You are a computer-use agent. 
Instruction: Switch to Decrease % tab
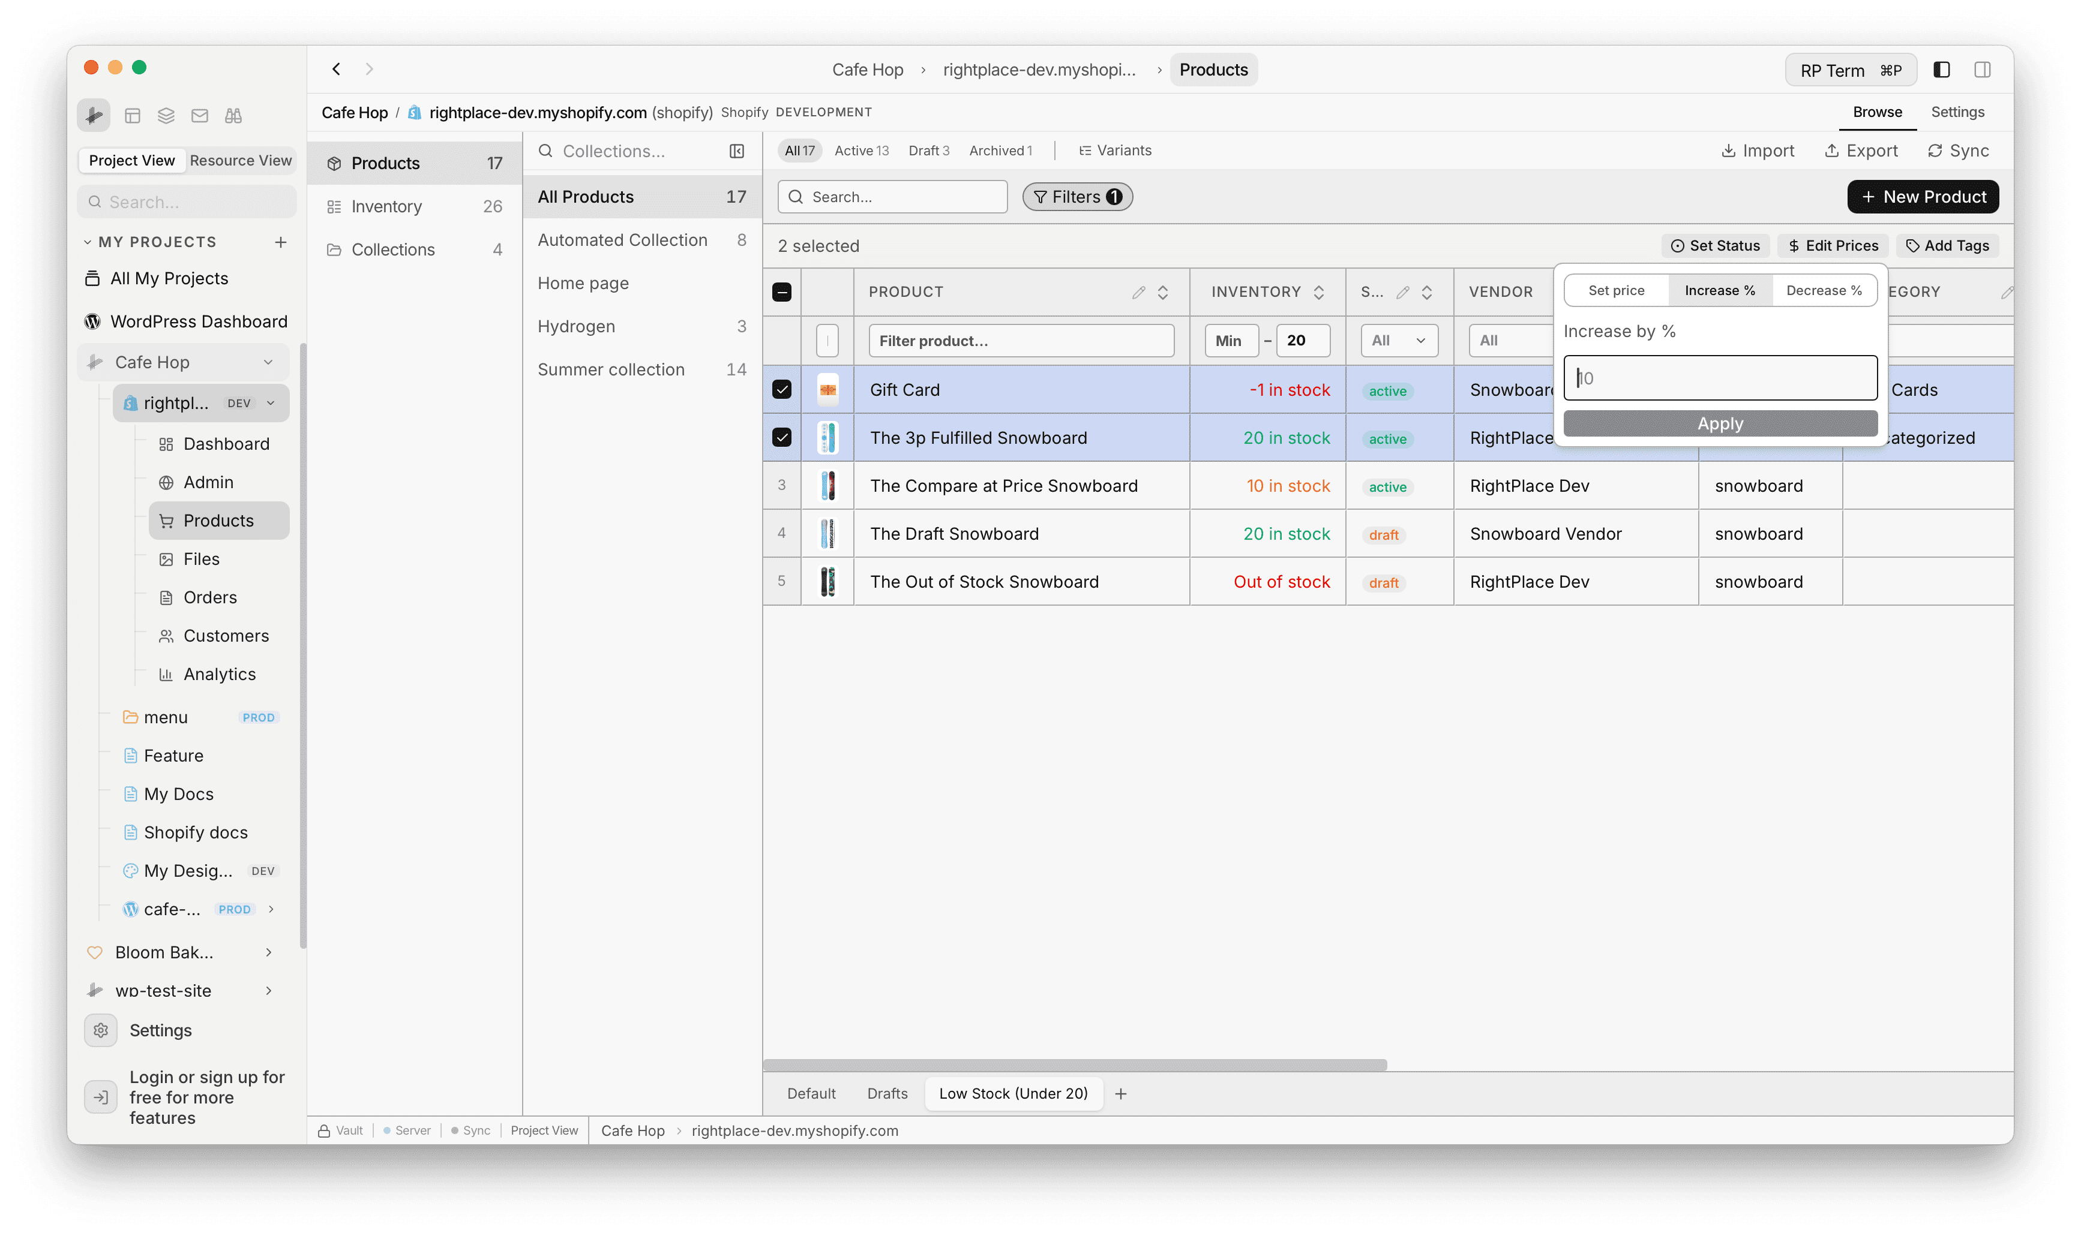pyautogui.click(x=1824, y=291)
